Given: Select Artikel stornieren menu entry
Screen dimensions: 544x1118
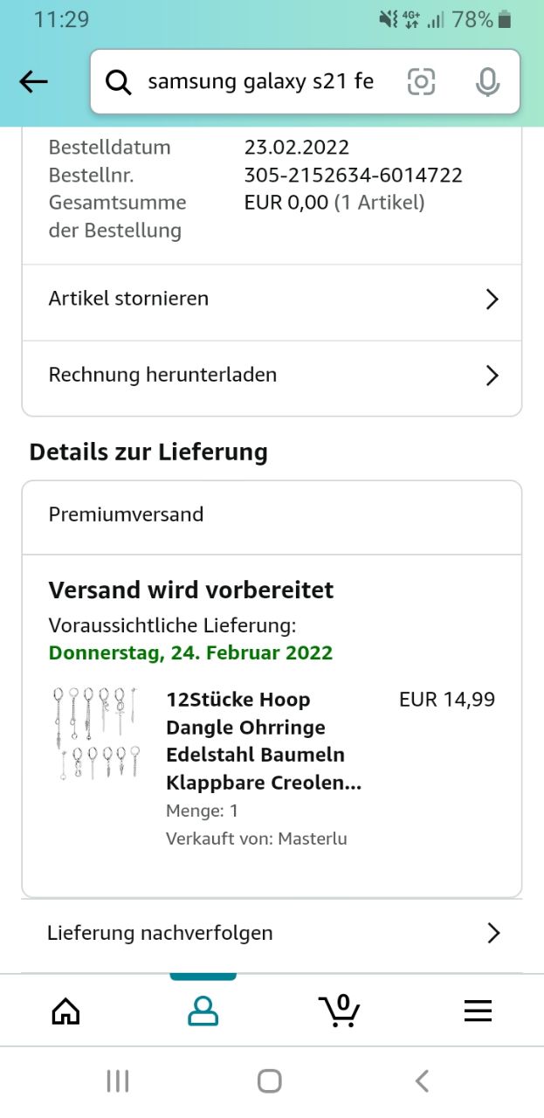Looking at the screenshot, I should point(128,299).
